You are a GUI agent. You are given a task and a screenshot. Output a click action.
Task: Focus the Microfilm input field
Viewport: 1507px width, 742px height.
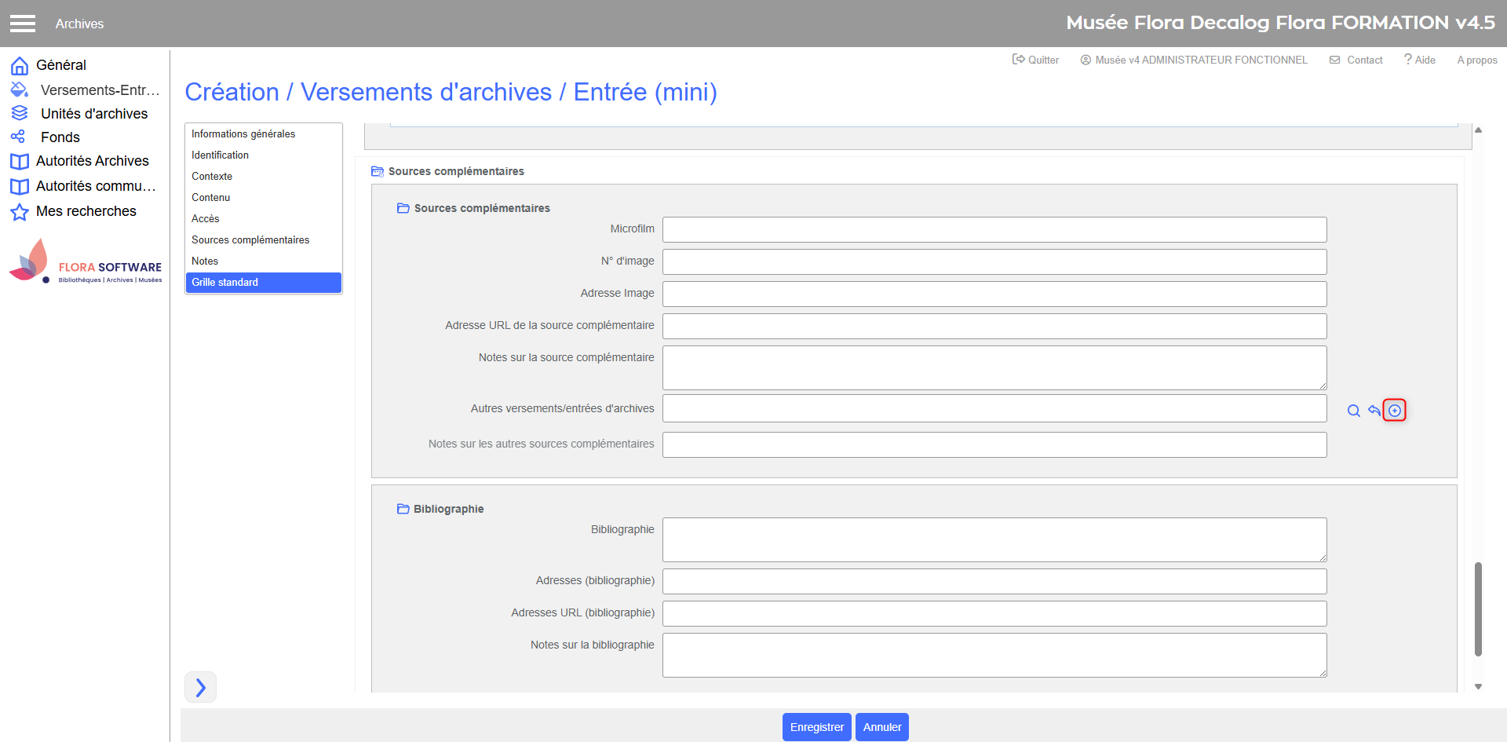pos(994,230)
